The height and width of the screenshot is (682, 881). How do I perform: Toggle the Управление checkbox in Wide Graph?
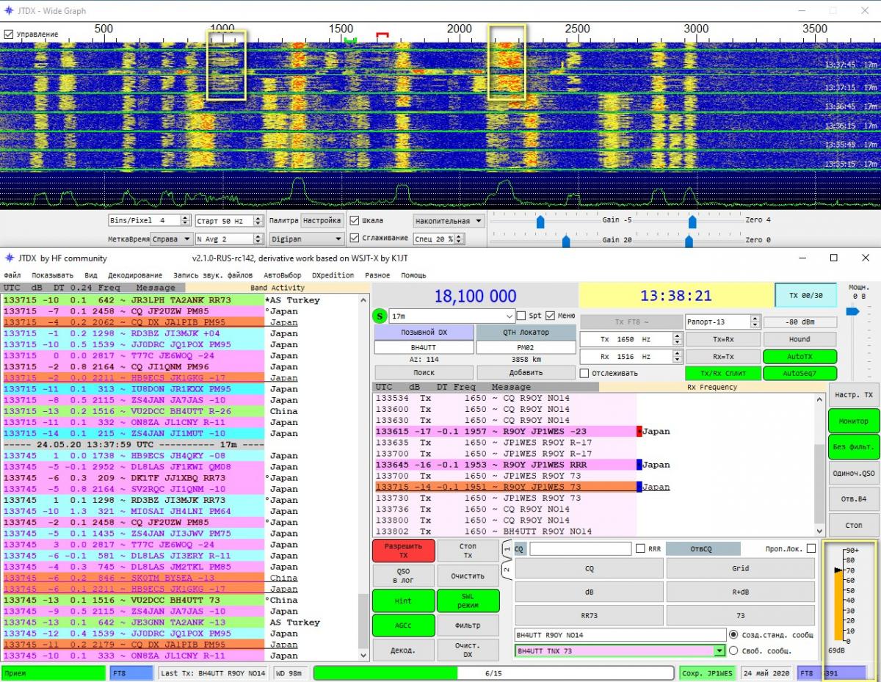[9, 34]
